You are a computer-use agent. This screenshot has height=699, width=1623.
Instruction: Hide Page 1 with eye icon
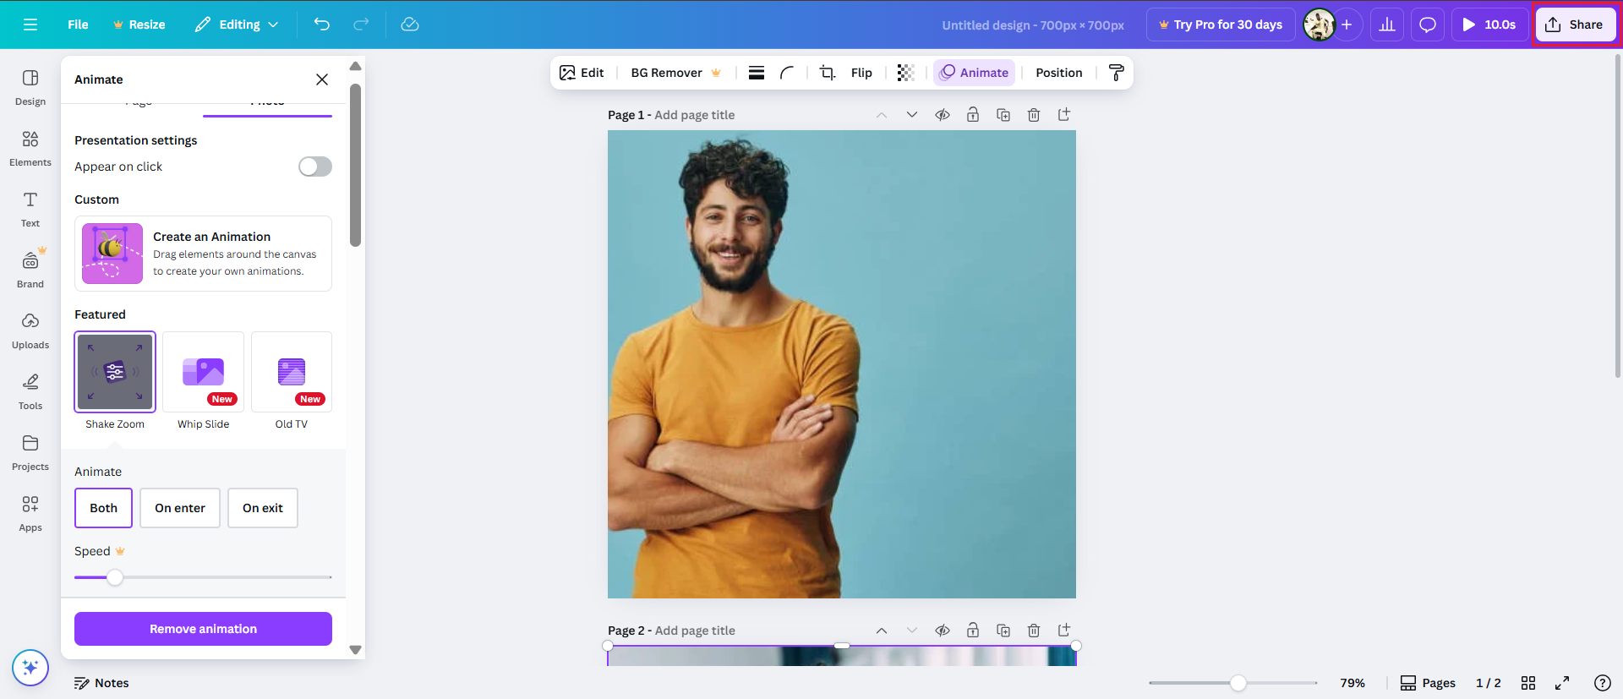943,115
